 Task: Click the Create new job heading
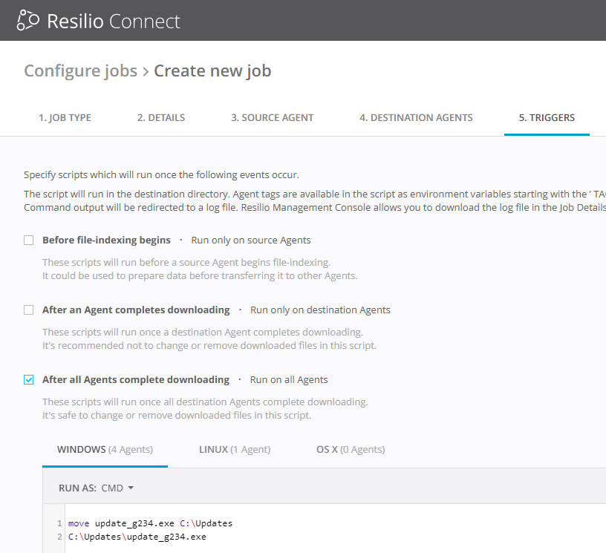(x=212, y=71)
